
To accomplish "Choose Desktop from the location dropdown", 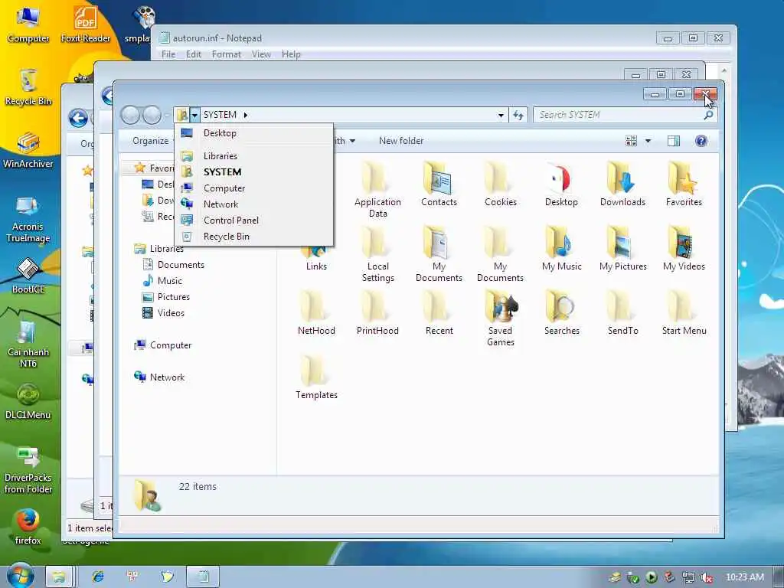I will coord(254,133).
